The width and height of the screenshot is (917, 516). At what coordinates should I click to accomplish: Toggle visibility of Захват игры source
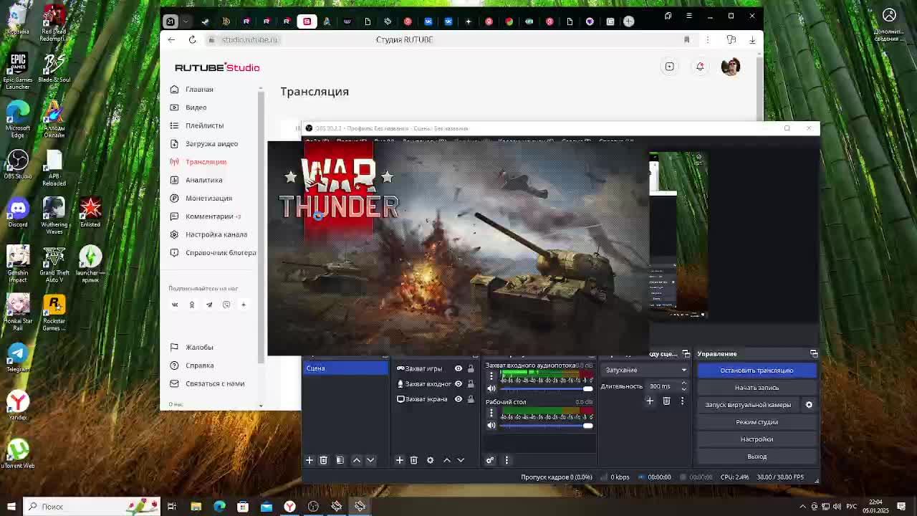point(458,368)
